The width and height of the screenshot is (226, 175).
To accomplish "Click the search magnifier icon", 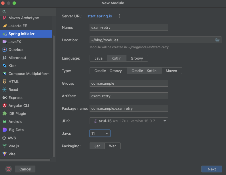I will pos(4,12).
